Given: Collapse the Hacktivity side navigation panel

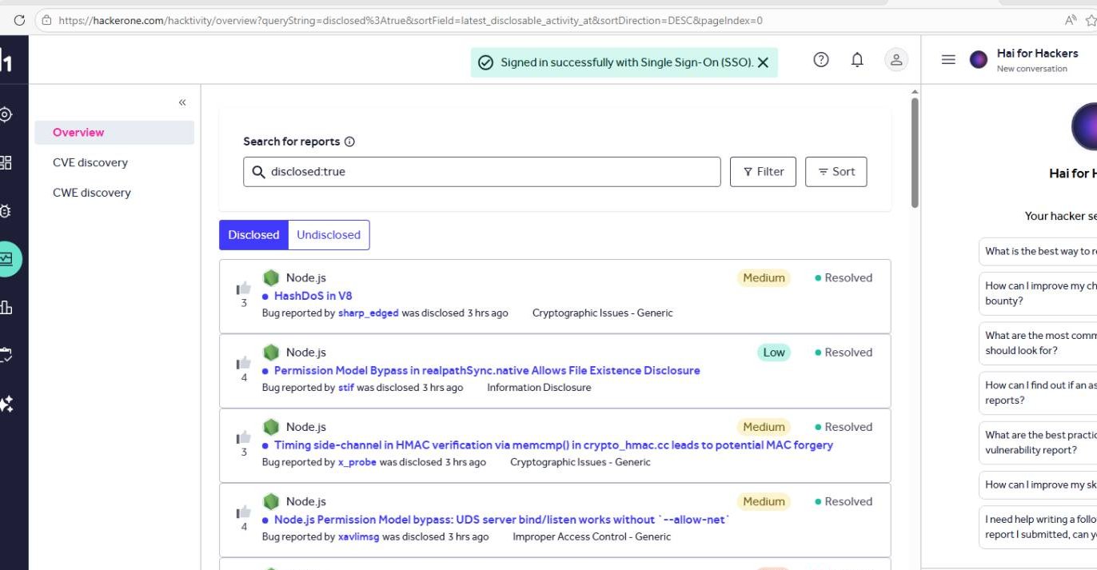Looking at the screenshot, I should click(x=182, y=102).
